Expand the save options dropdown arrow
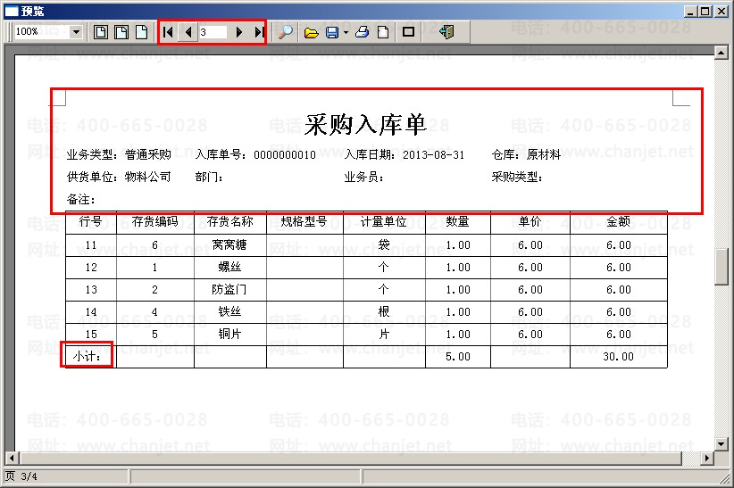Viewport: 734px width, 488px height. 346,32
